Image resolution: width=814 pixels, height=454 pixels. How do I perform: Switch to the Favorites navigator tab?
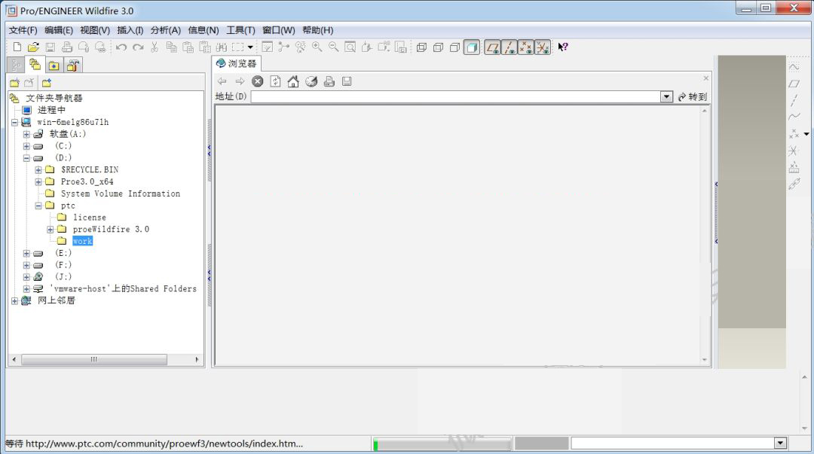54,66
